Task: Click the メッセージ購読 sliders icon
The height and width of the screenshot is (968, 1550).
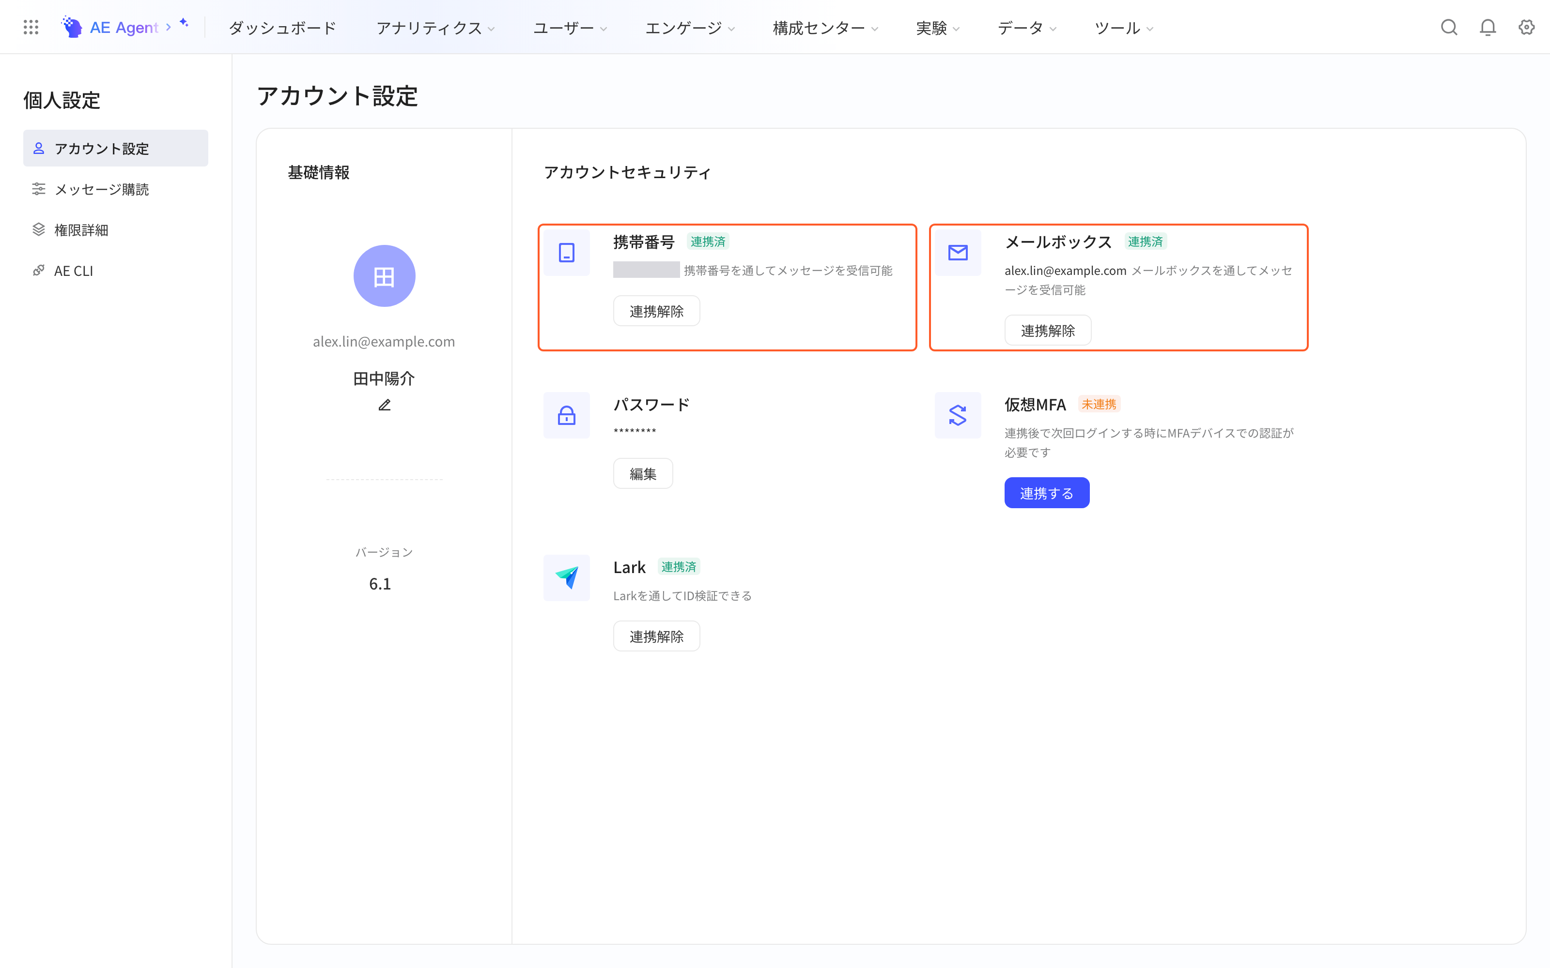Action: (x=38, y=189)
